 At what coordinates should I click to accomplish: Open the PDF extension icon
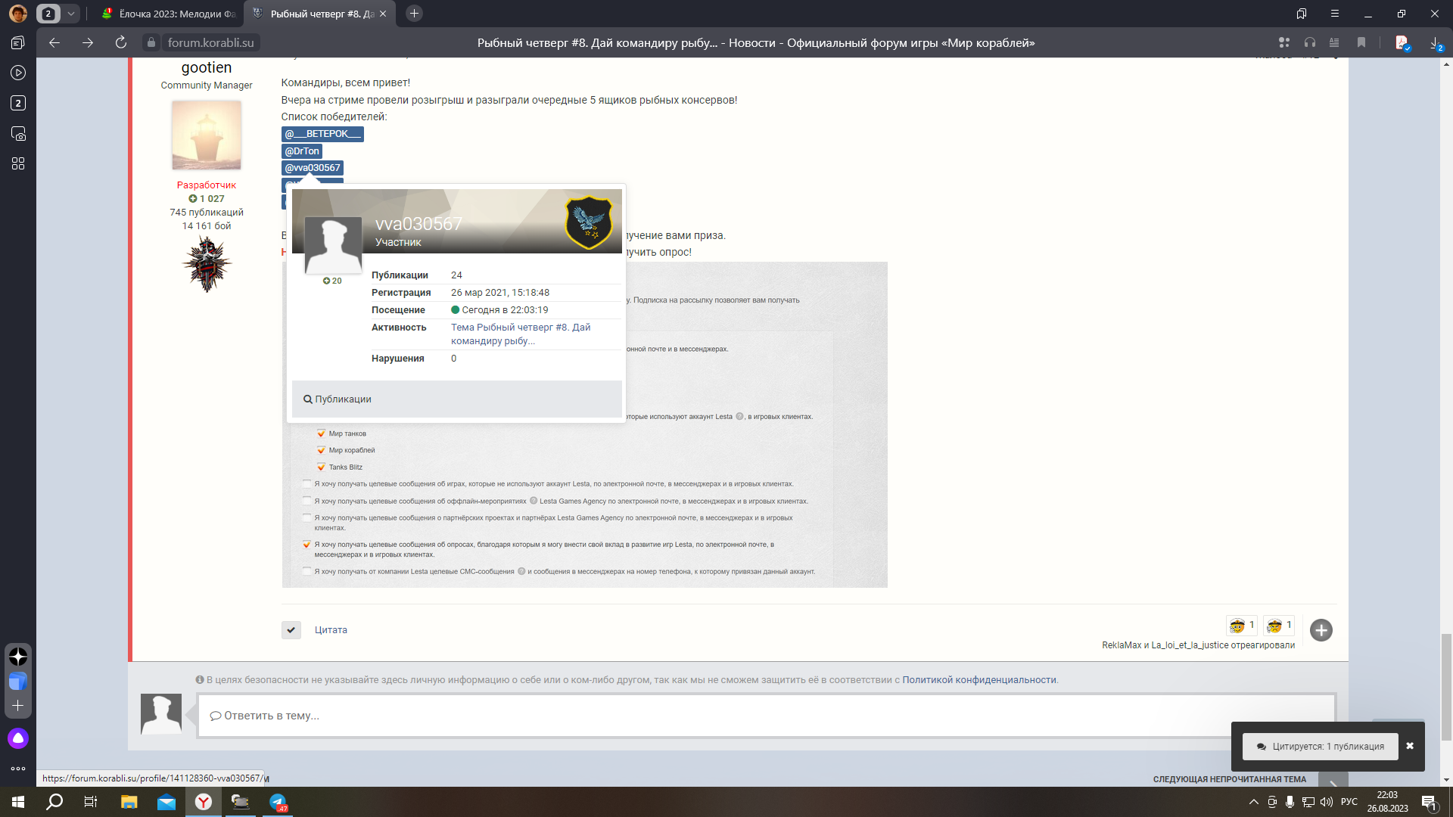tap(1402, 43)
